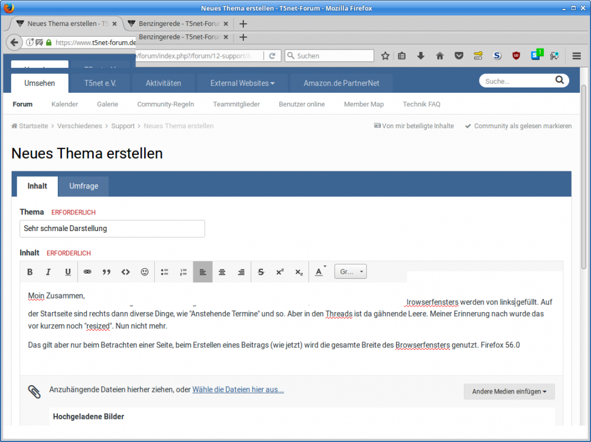Insert a code block with the code icon
Image resolution: width=591 pixels, height=442 pixels.
click(x=125, y=272)
